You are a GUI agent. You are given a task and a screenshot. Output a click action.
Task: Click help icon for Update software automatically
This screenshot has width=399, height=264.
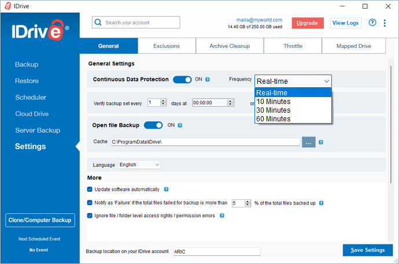pos(166,189)
